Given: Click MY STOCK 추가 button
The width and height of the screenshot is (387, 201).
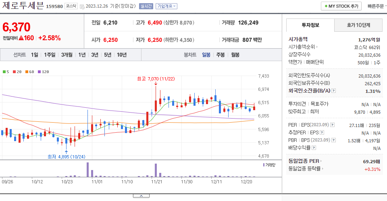Looking at the screenshot, I should pos(341,6).
